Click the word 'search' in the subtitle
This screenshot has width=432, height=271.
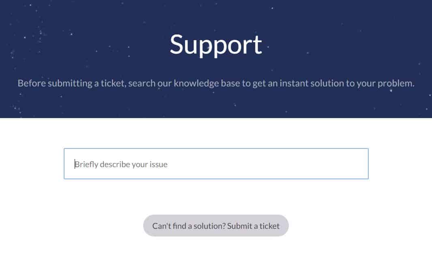[142, 83]
